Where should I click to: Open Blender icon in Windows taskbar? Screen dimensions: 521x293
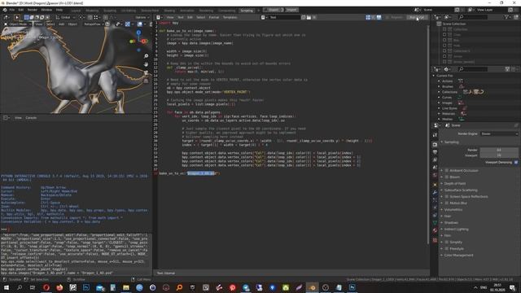[313, 287]
